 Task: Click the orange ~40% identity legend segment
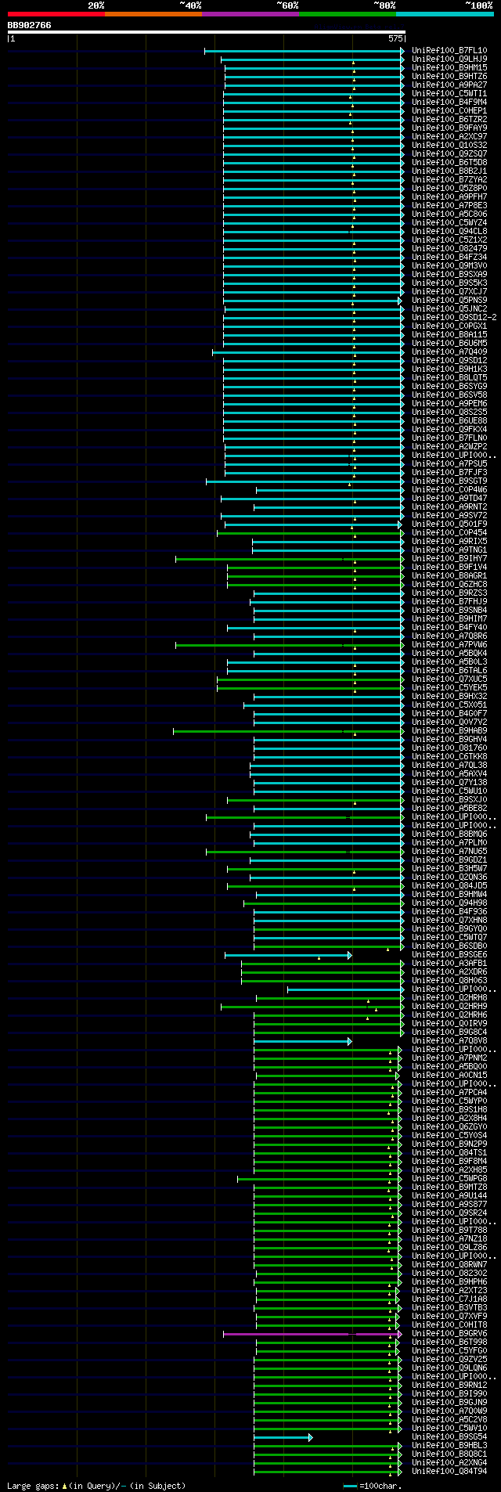153,14
